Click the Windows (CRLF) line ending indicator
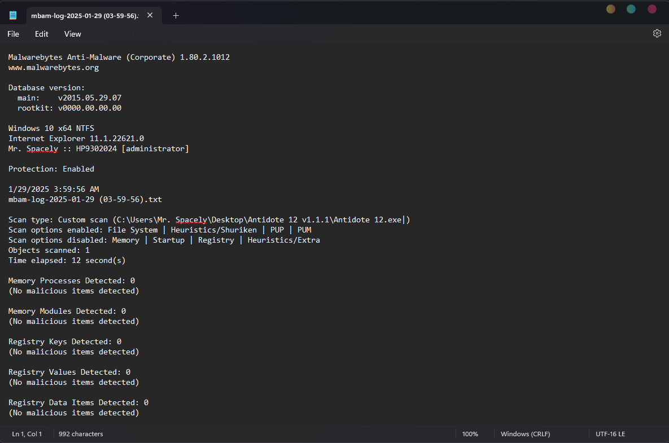The width and height of the screenshot is (669, 443). [525, 434]
